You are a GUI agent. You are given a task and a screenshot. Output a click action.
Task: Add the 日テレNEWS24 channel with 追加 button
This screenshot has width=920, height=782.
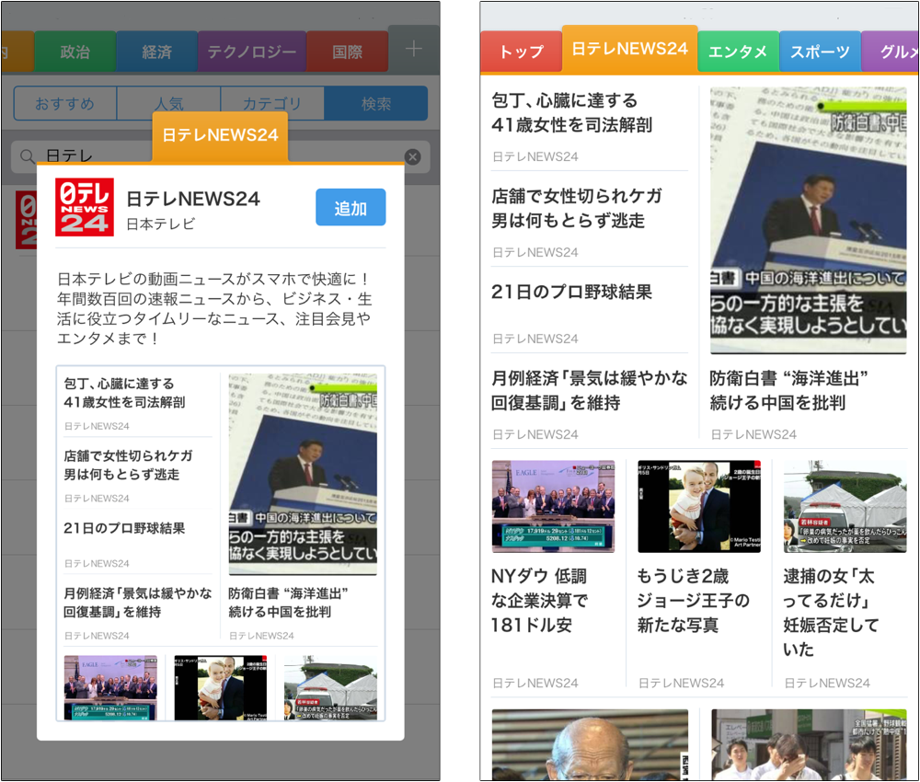[x=351, y=207]
